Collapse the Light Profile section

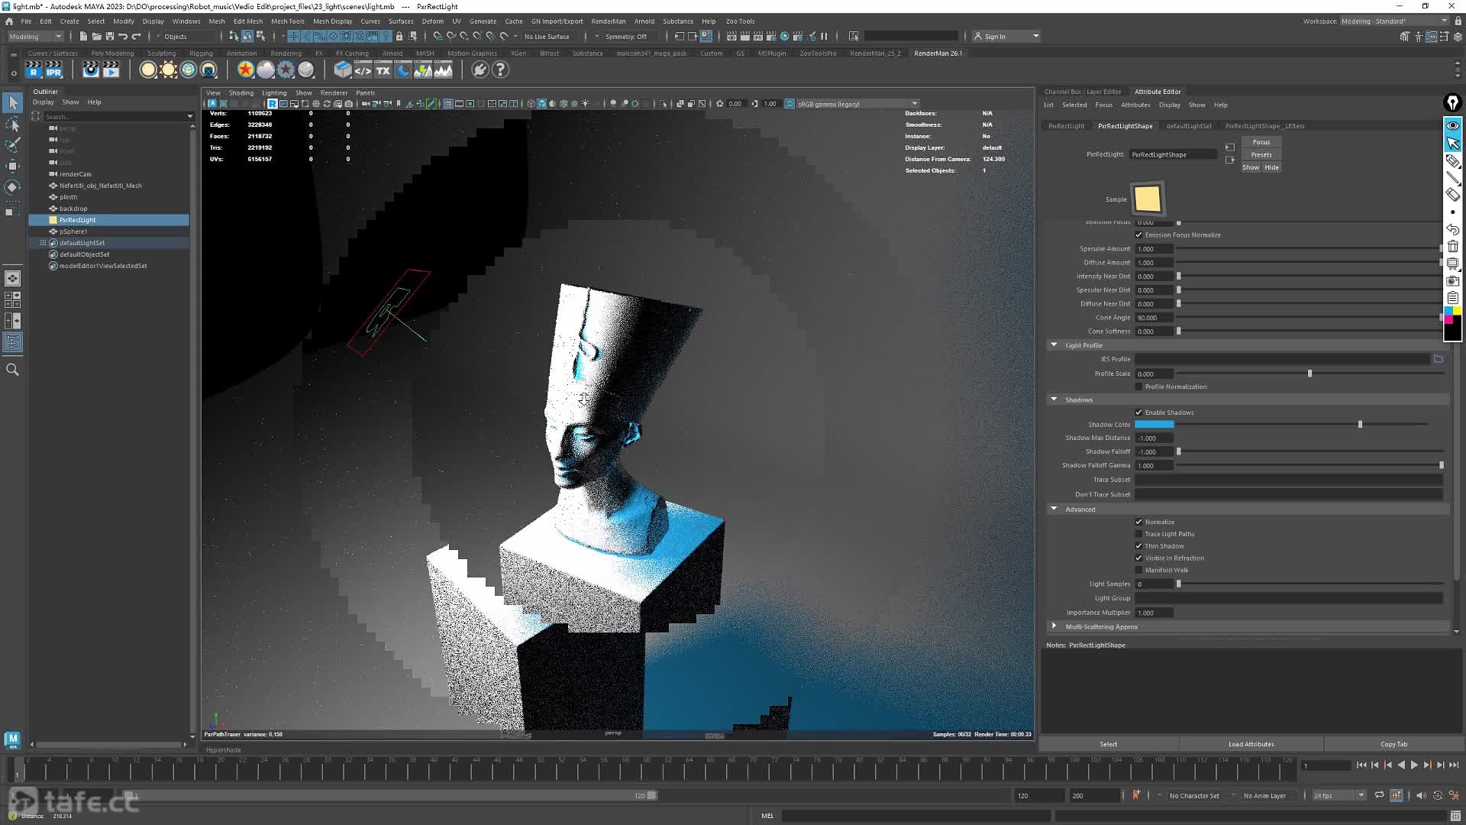point(1054,345)
